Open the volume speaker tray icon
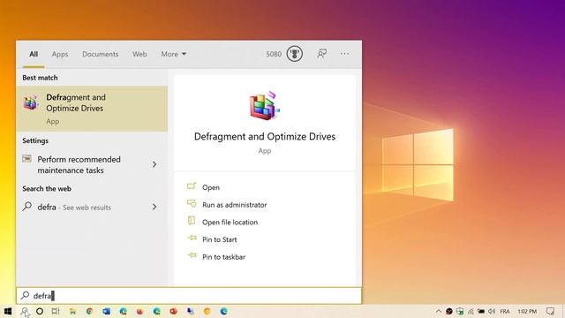565x318 pixels. [x=492, y=311]
